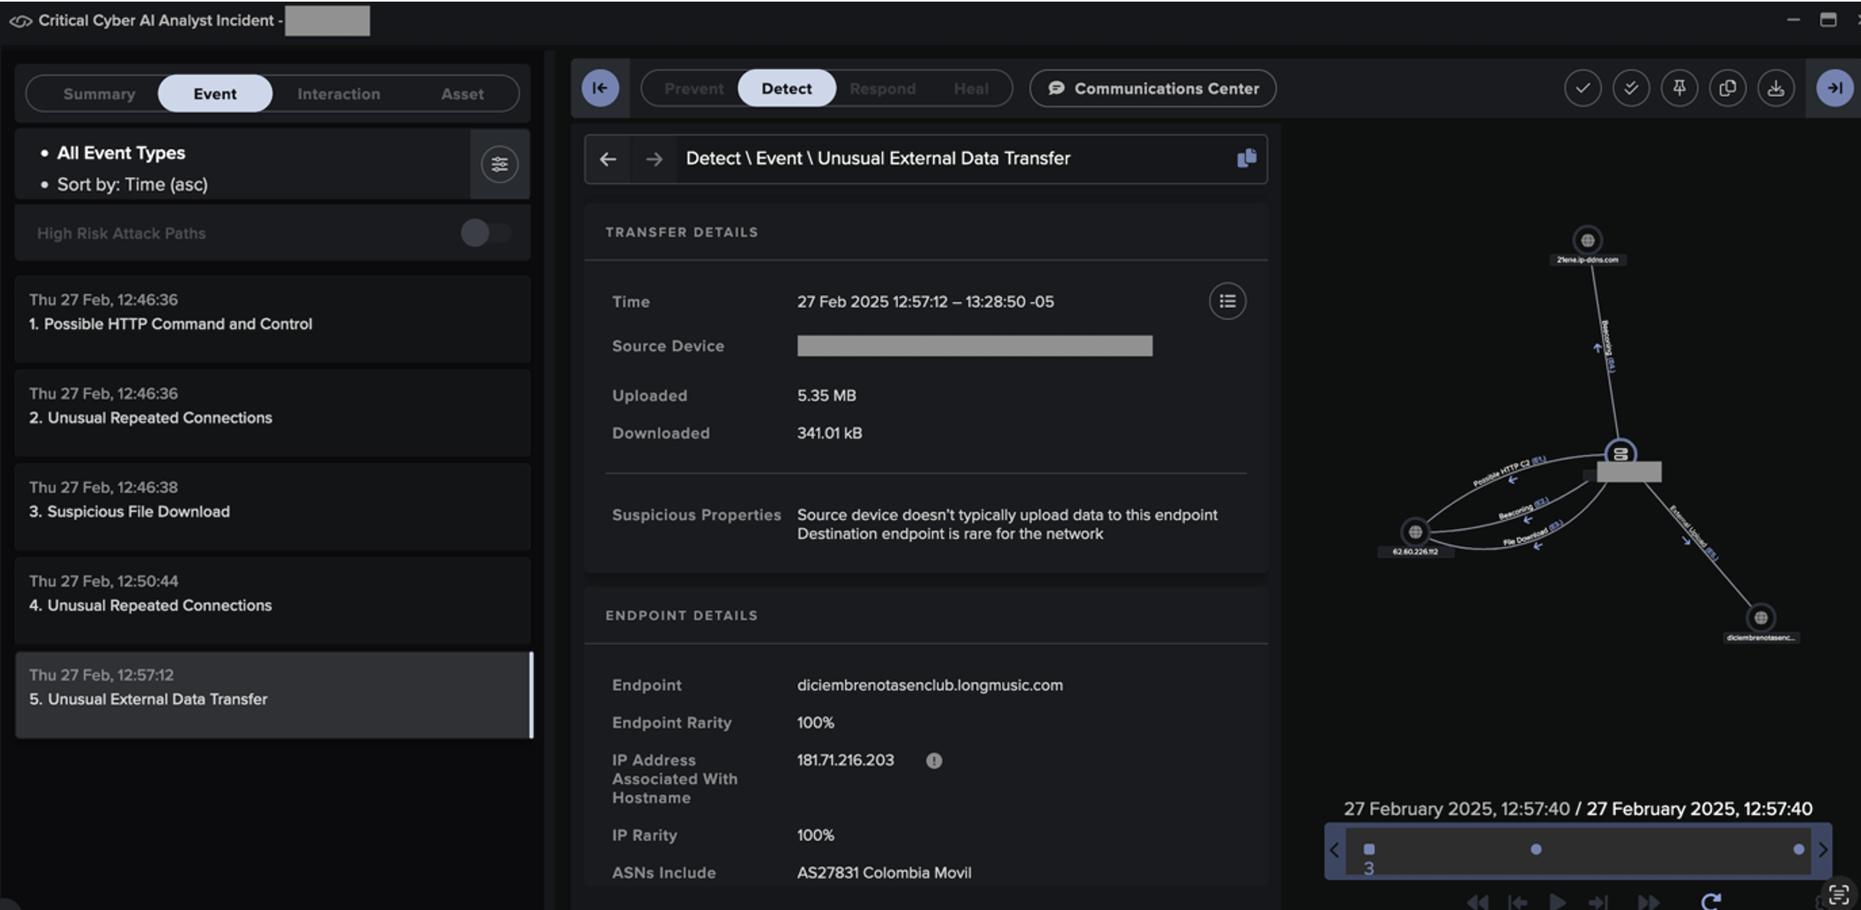Image resolution: width=1861 pixels, height=910 pixels.
Task: Switch to the Prevent tab
Action: tap(694, 89)
